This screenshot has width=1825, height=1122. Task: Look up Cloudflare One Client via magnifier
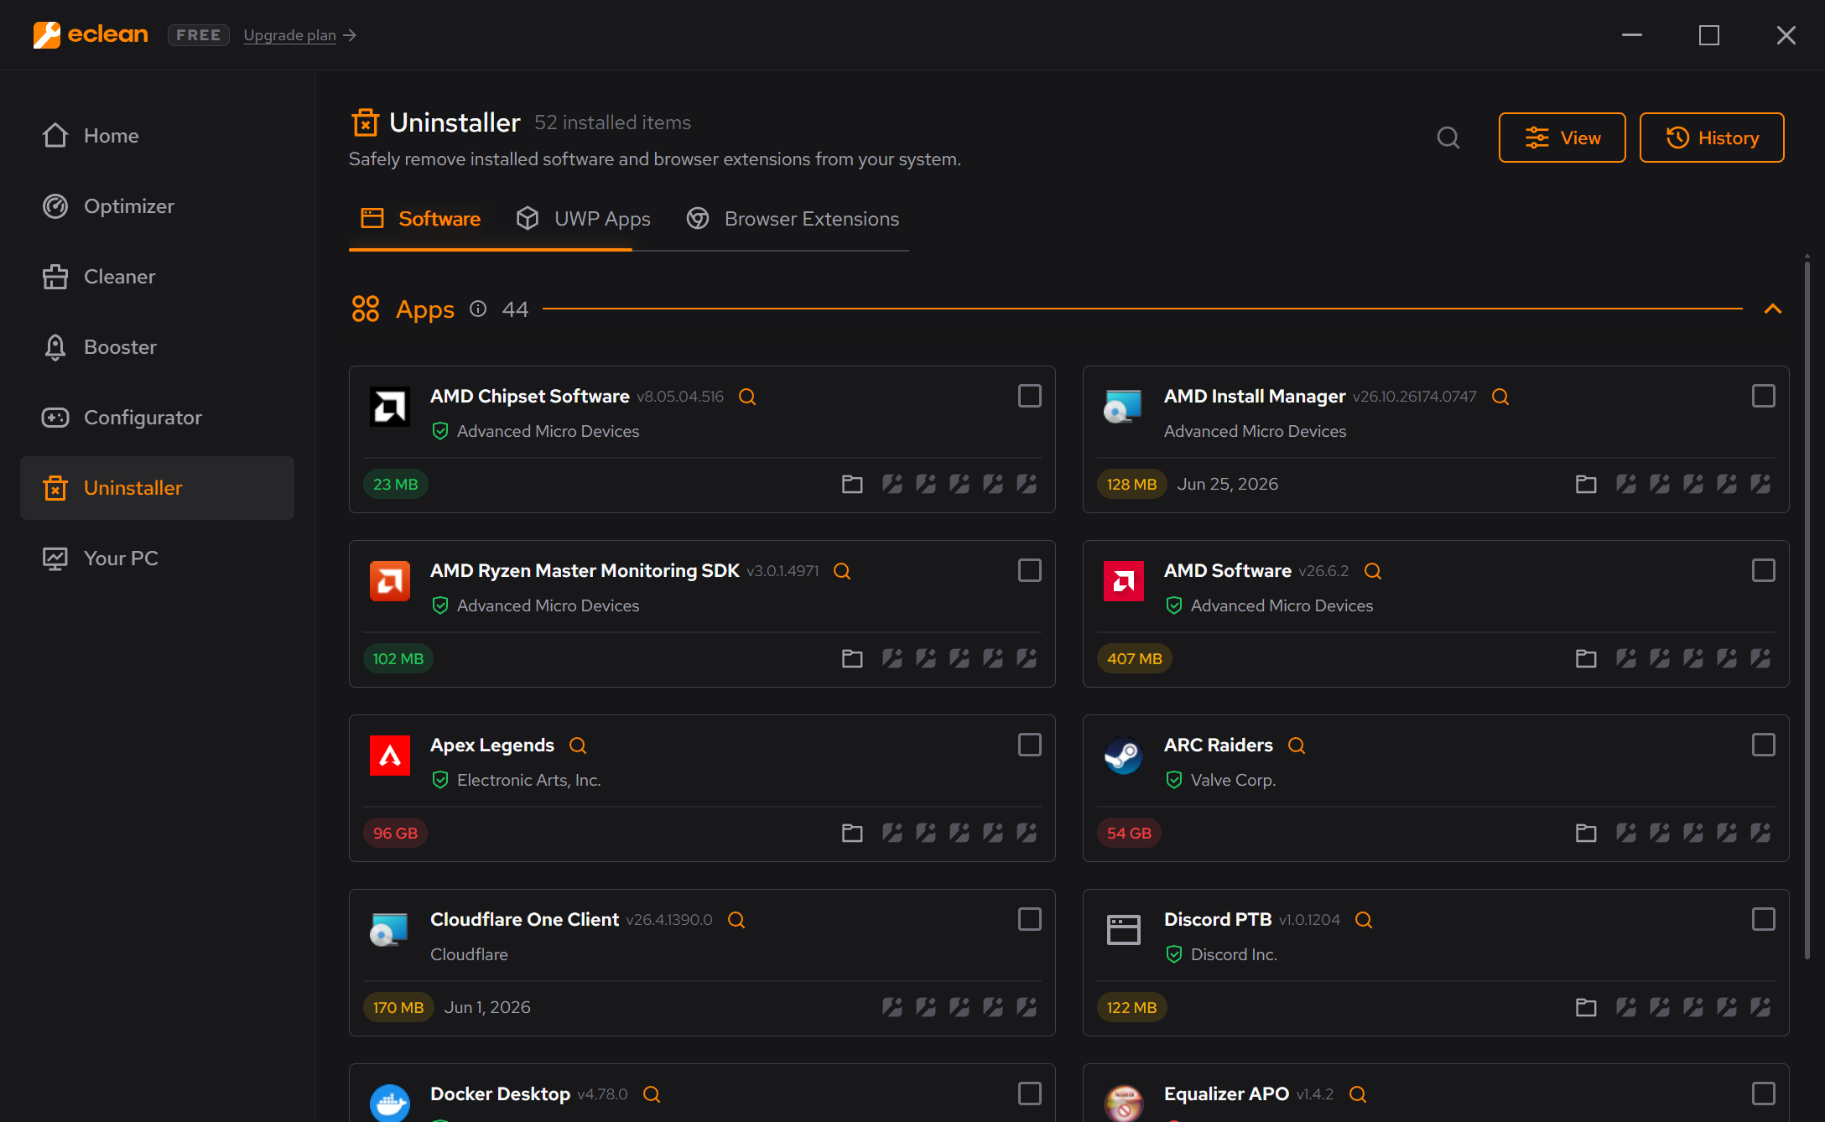coord(736,920)
